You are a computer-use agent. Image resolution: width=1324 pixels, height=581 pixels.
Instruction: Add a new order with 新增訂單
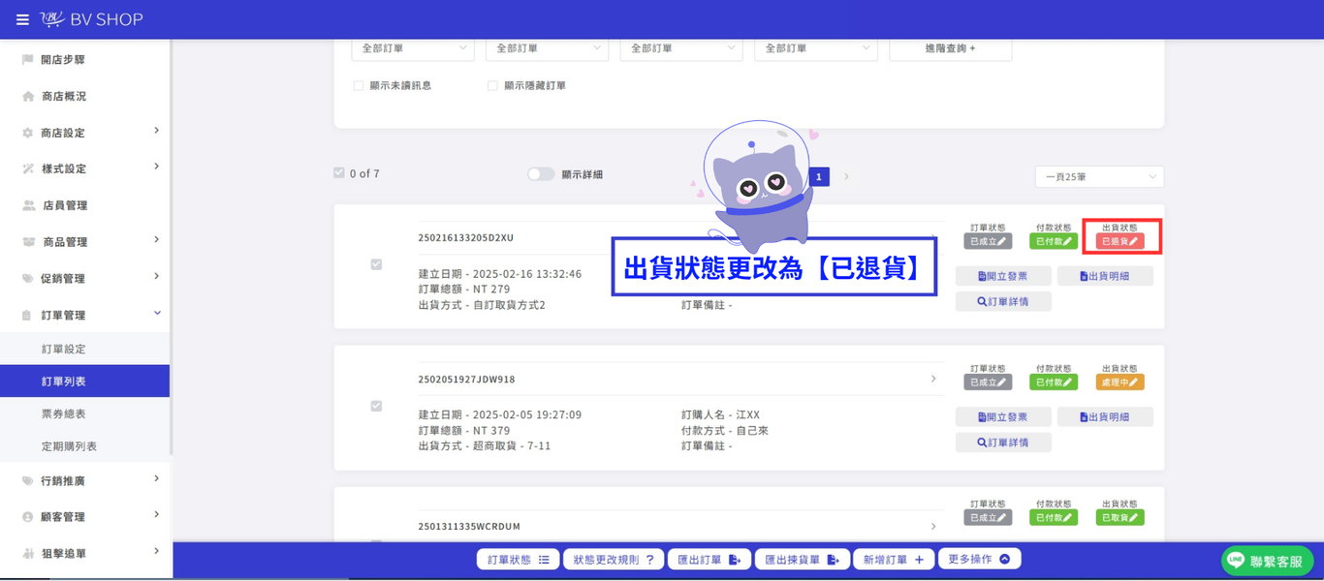tap(894, 560)
